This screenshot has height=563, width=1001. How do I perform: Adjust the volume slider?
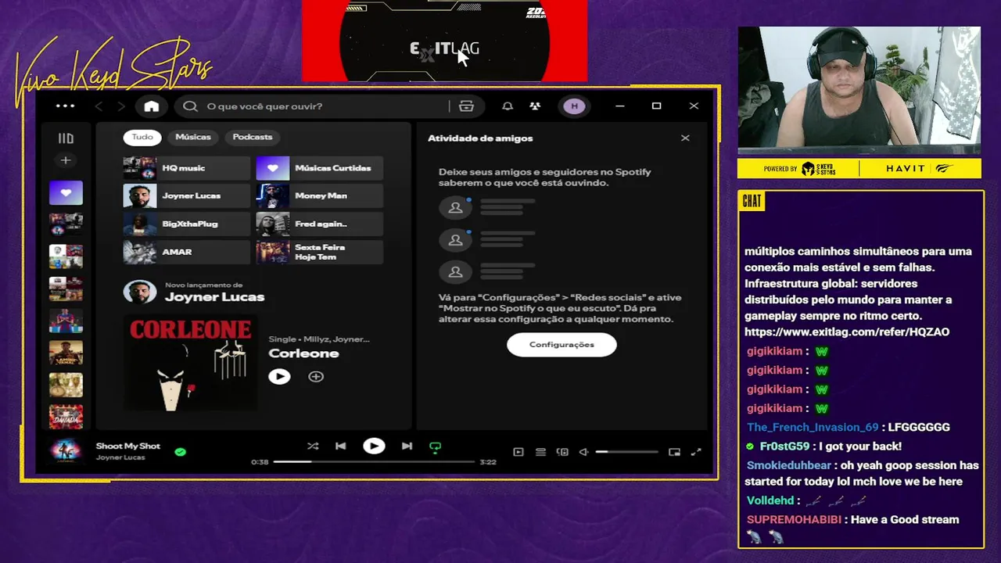pos(626,452)
